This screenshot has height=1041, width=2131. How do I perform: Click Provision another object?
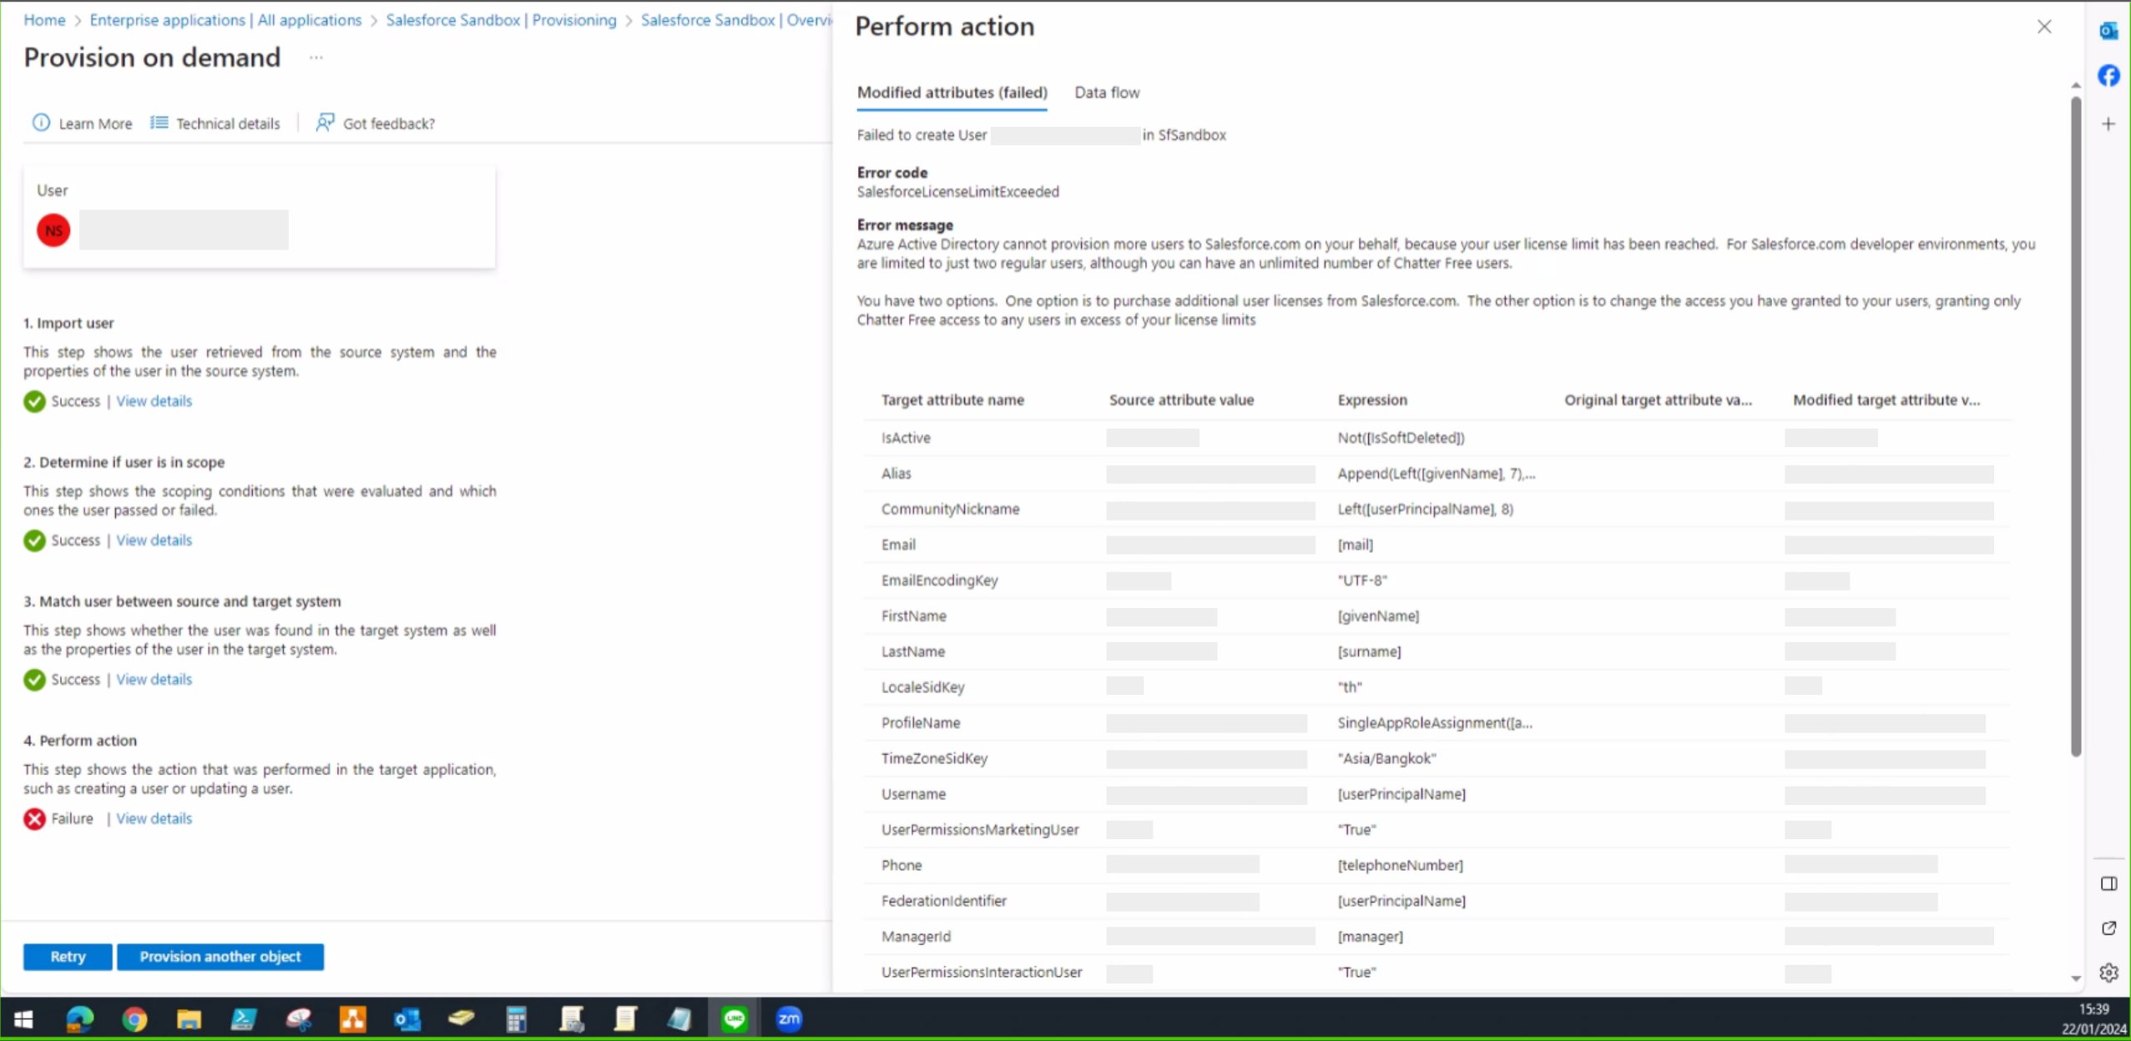pos(220,957)
